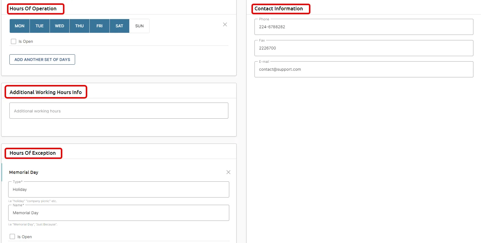Toggle the WED day button
The image size is (481, 243).
pyautogui.click(x=60, y=26)
